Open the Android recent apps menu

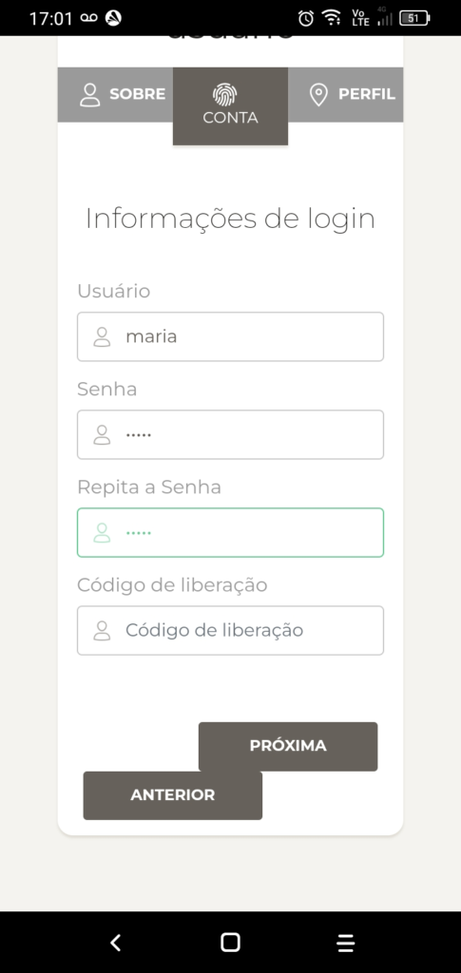tap(346, 943)
